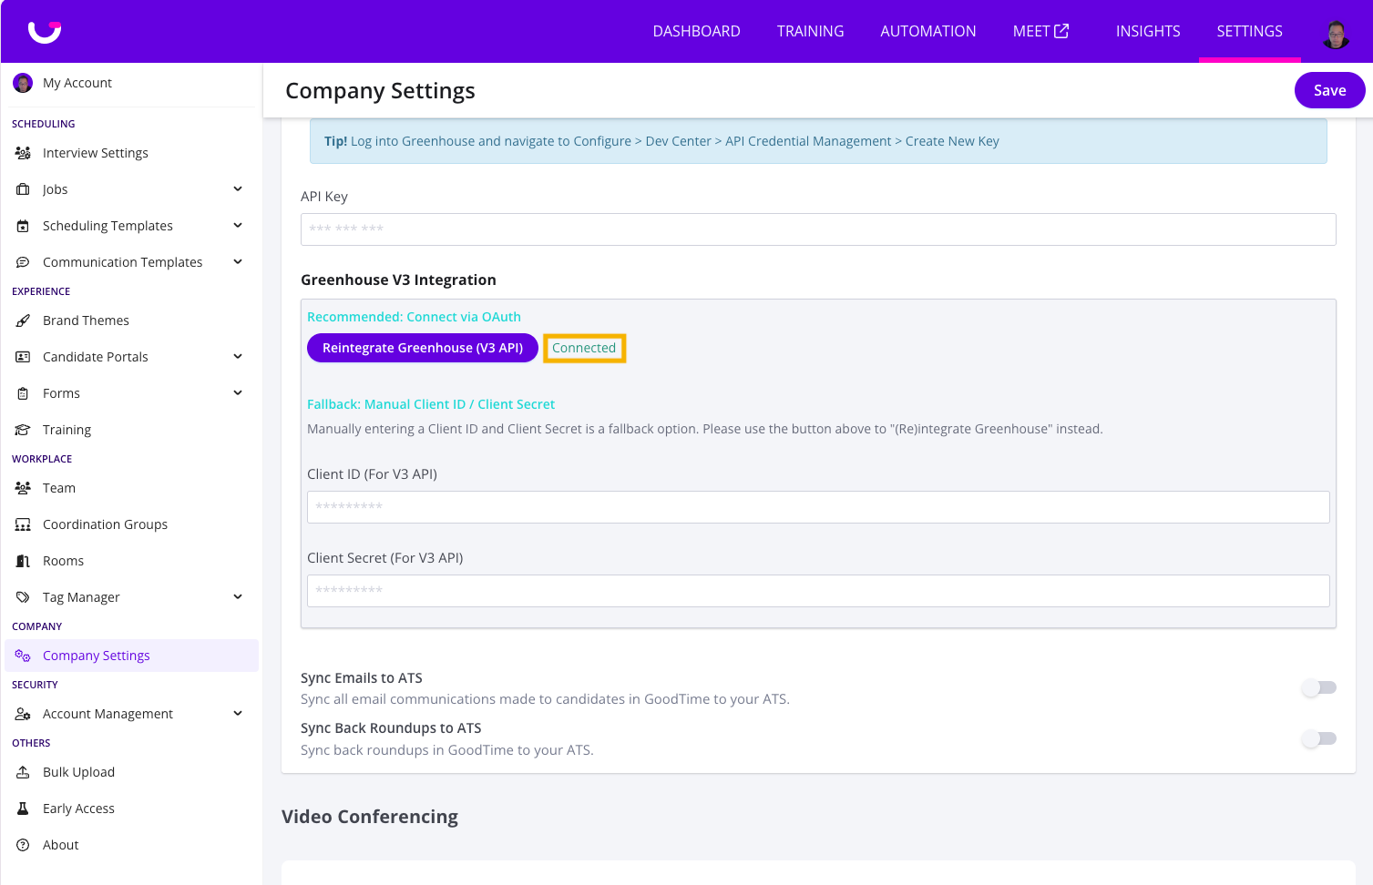Open Training in the sidebar
Image resolution: width=1373 pixels, height=885 pixels.
(x=67, y=430)
